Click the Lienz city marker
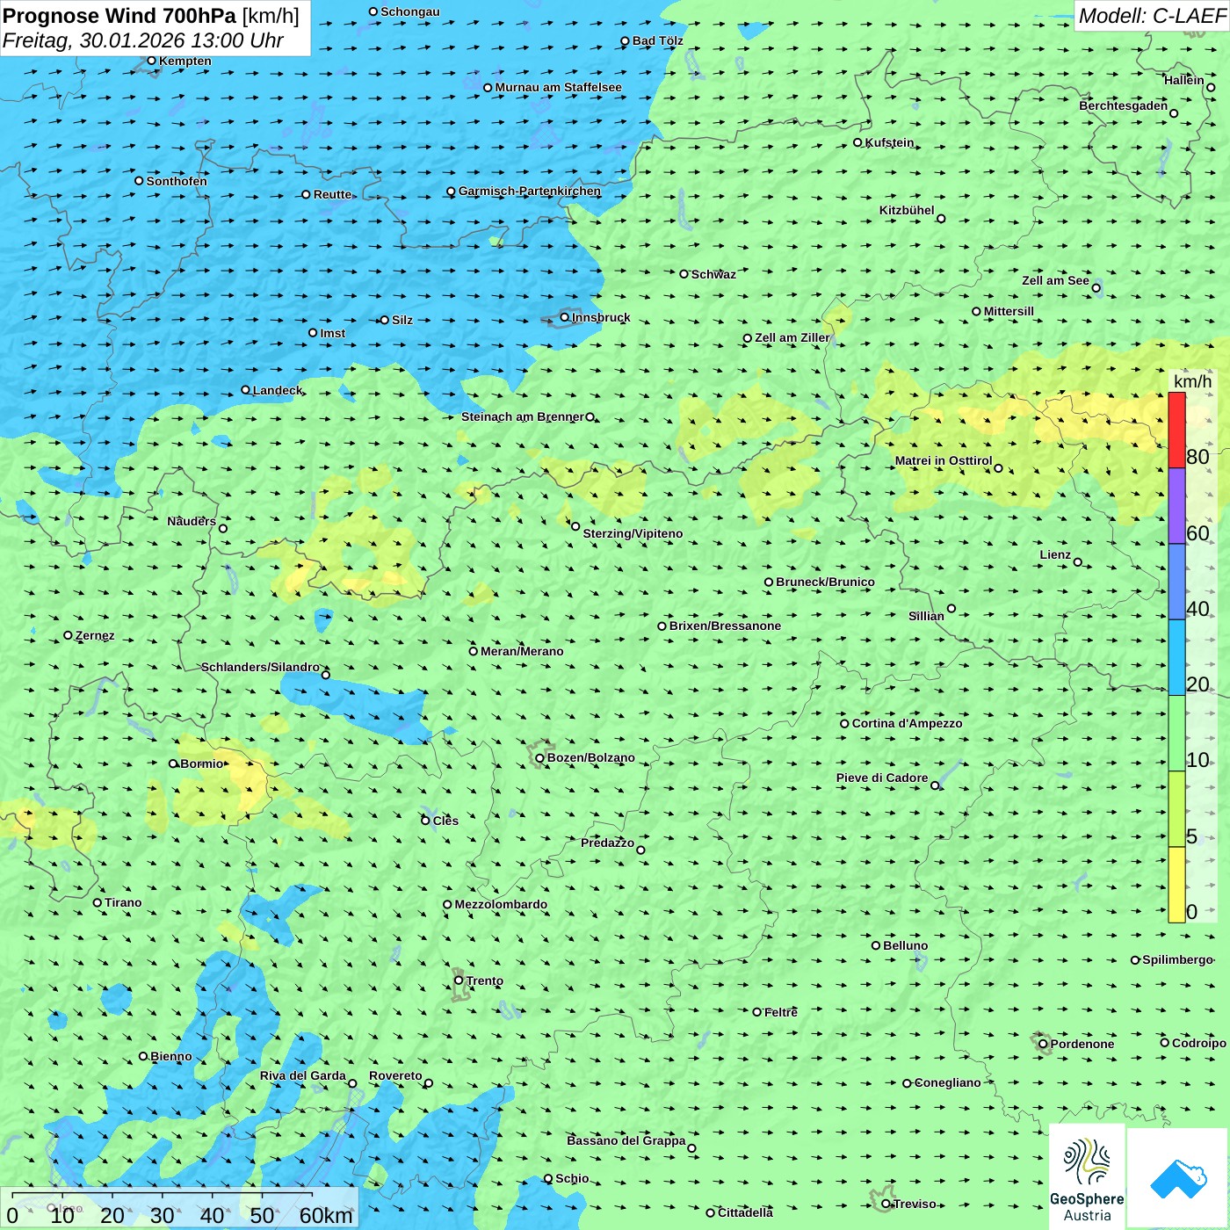This screenshot has width=1230, height=1230. [1078, 562]
